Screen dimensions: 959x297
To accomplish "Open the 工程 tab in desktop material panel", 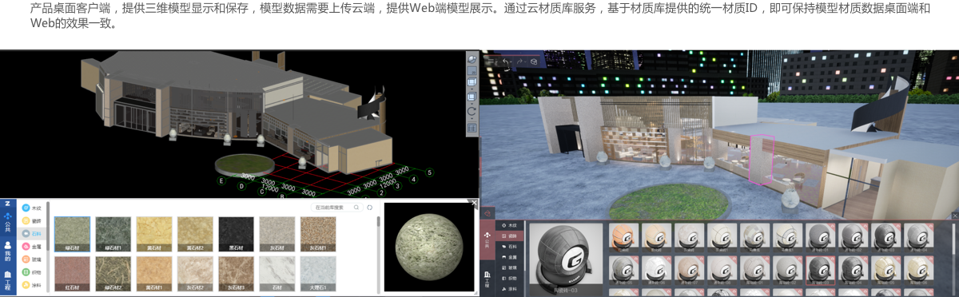I will (x=7, y=281).
